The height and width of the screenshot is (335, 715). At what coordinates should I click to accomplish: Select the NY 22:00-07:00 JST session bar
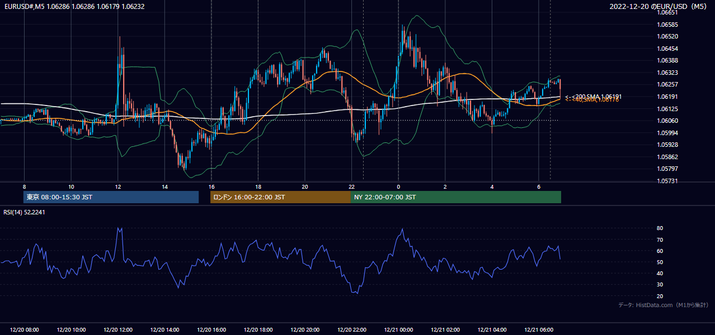pyautogui.click(x=456, y=197)
